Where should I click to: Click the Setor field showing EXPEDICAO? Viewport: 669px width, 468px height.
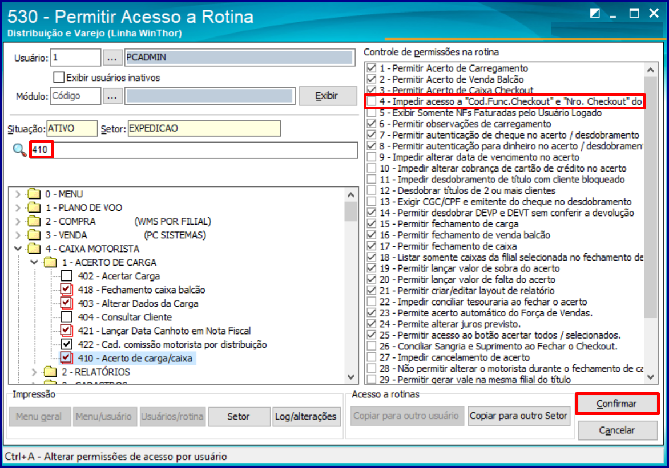point(204,129)
